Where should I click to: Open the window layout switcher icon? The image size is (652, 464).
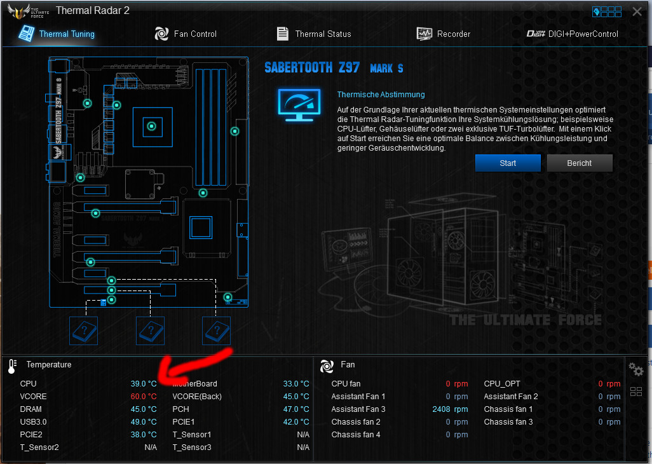[607, 11]
